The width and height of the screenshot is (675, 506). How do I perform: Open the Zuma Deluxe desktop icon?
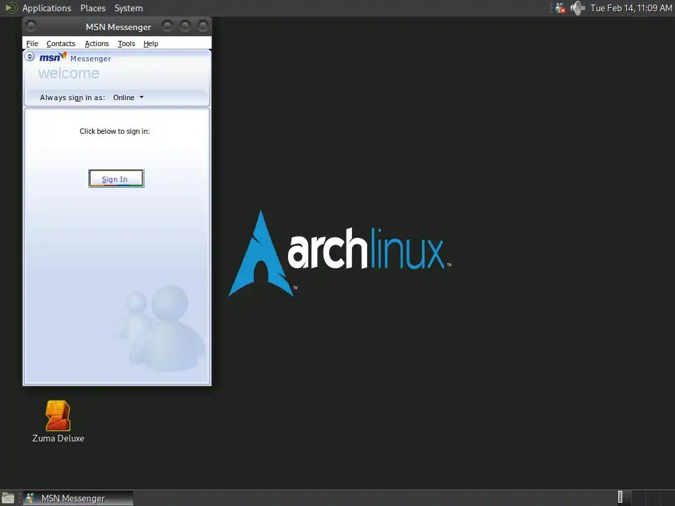tap(58, 421)
